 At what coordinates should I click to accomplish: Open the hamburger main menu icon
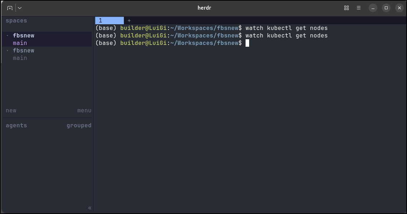tap(358, 8)
